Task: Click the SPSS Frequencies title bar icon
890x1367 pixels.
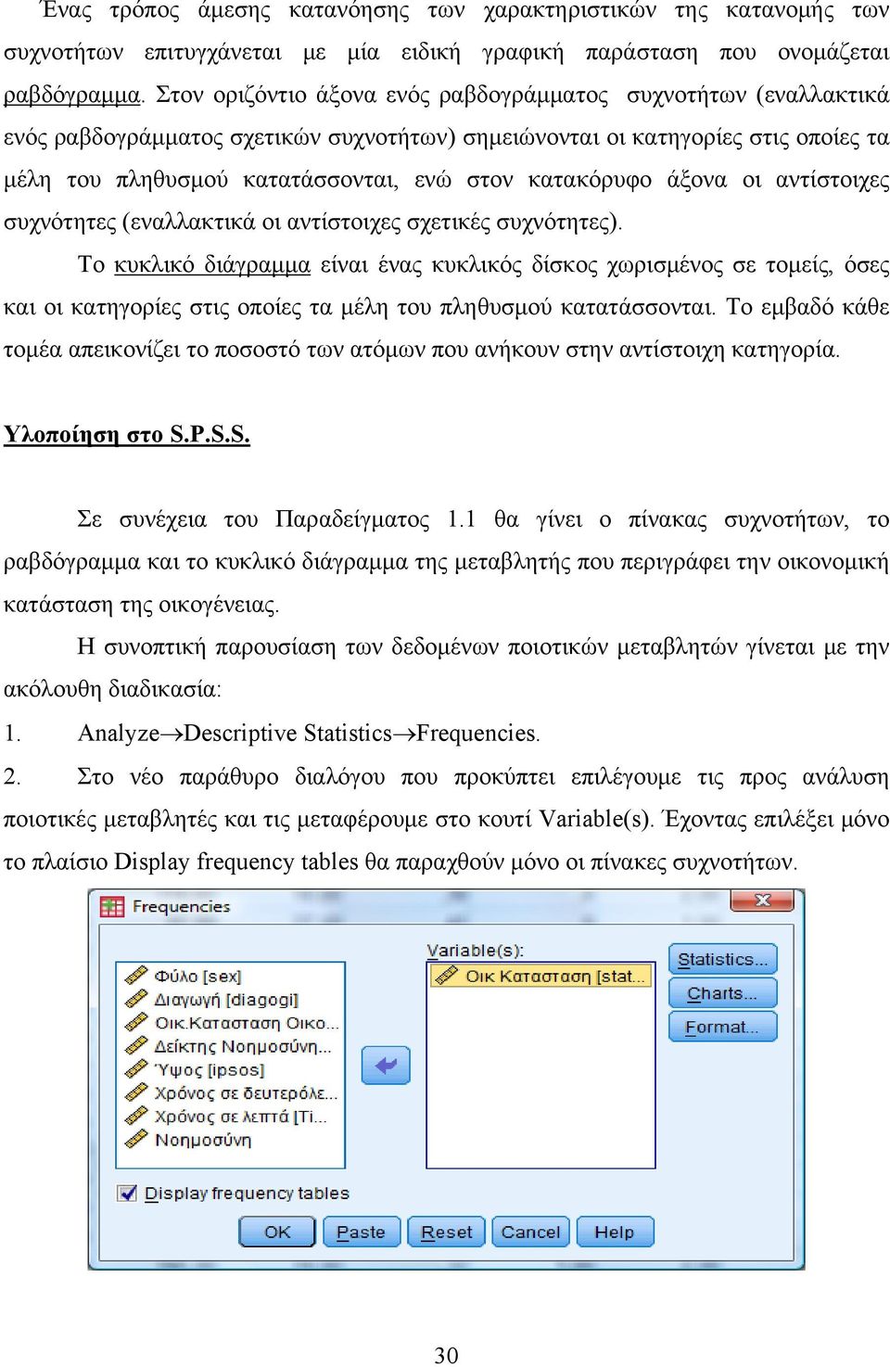Action: [x=112, y=907]
